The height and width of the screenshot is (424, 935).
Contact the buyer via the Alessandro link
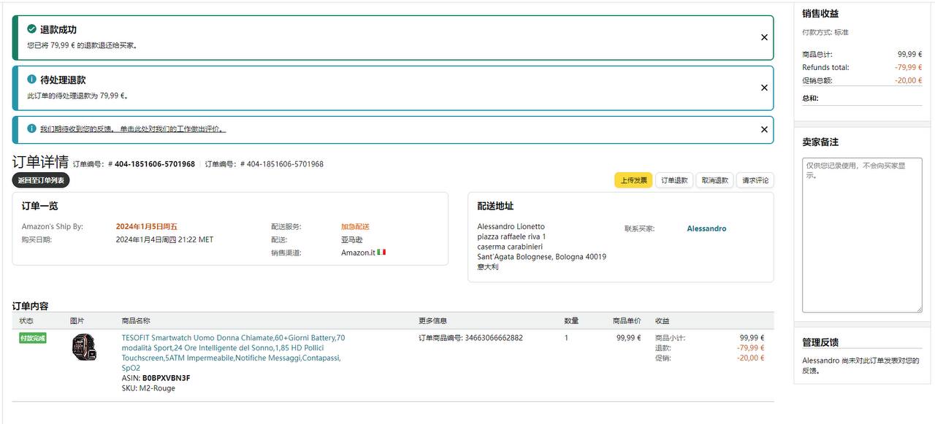[x=706, y=228]
